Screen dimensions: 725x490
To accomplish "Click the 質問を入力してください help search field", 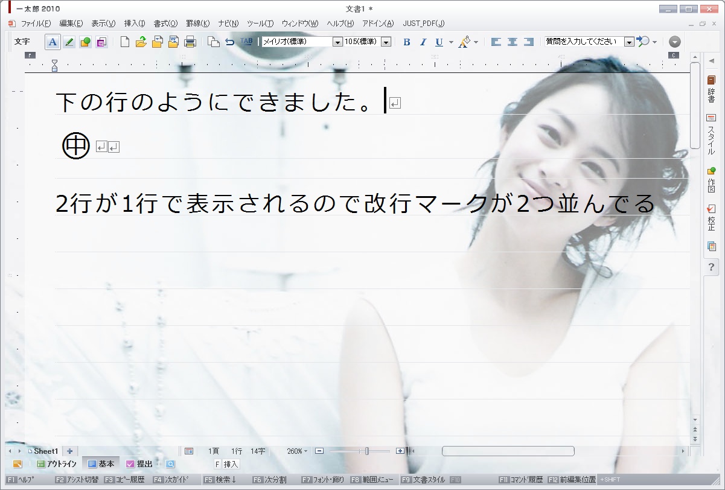I will point(584,42).
